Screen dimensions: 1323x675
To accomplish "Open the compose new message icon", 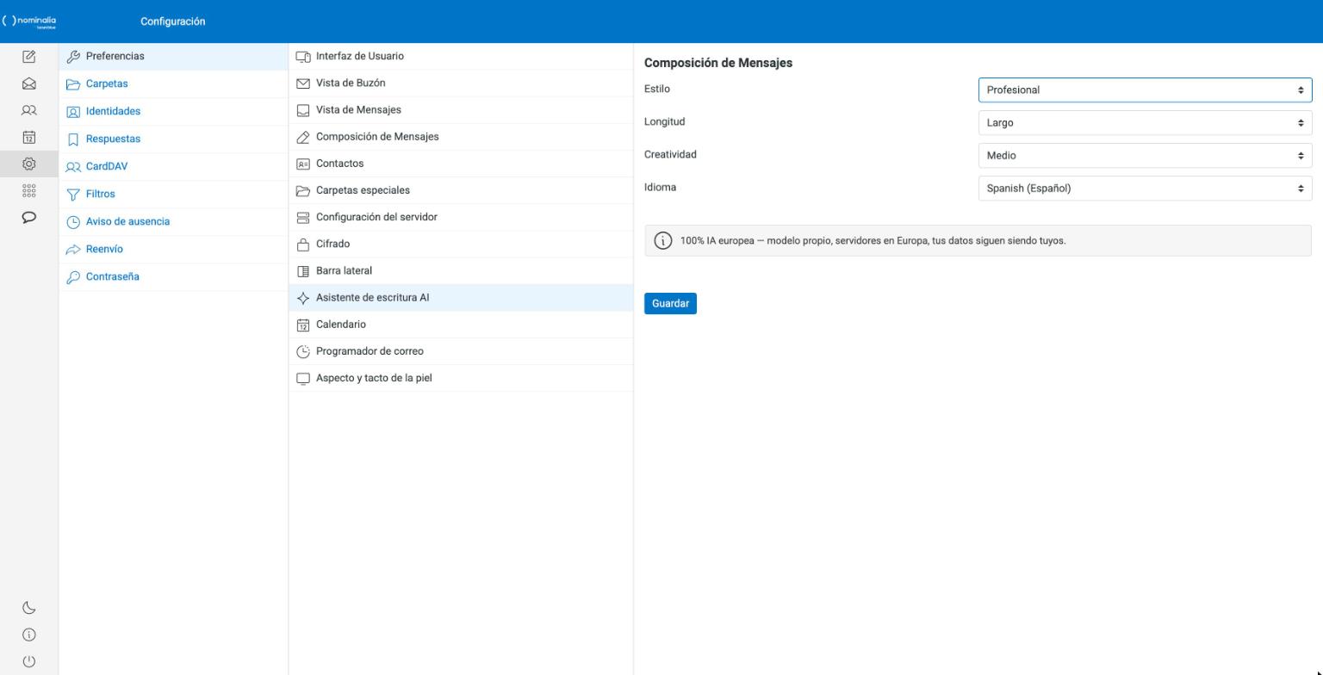I will pyautogui.click(x=28, y=57).
